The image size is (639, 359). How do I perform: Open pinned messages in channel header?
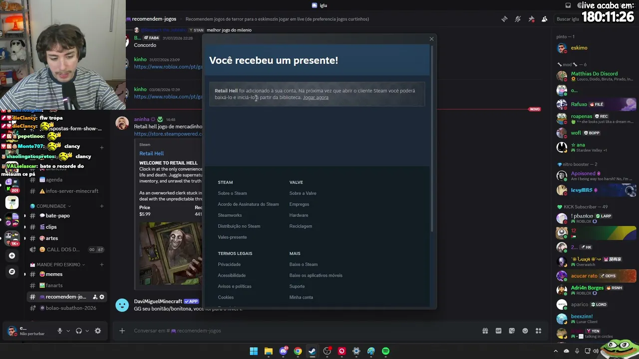click(x=531, y=19)
